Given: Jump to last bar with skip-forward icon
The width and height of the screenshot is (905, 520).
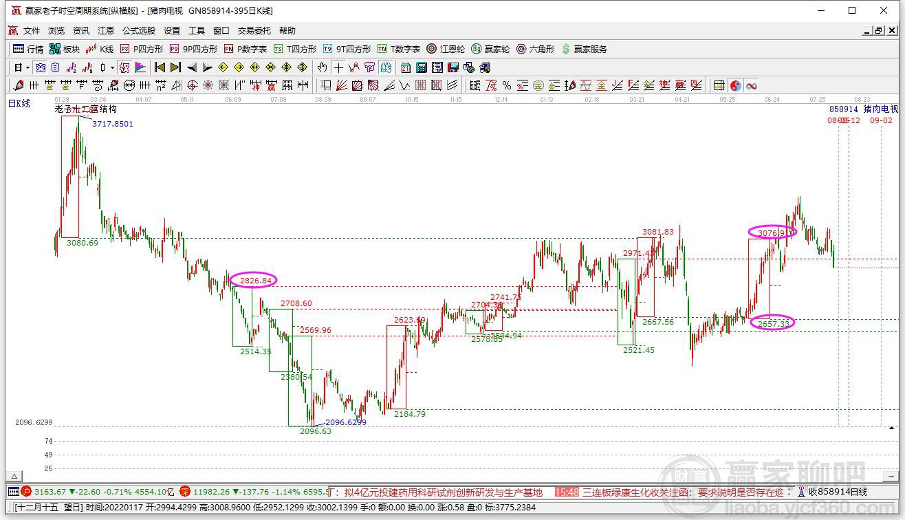Looking at the screenshot, I should coord(175,67).
